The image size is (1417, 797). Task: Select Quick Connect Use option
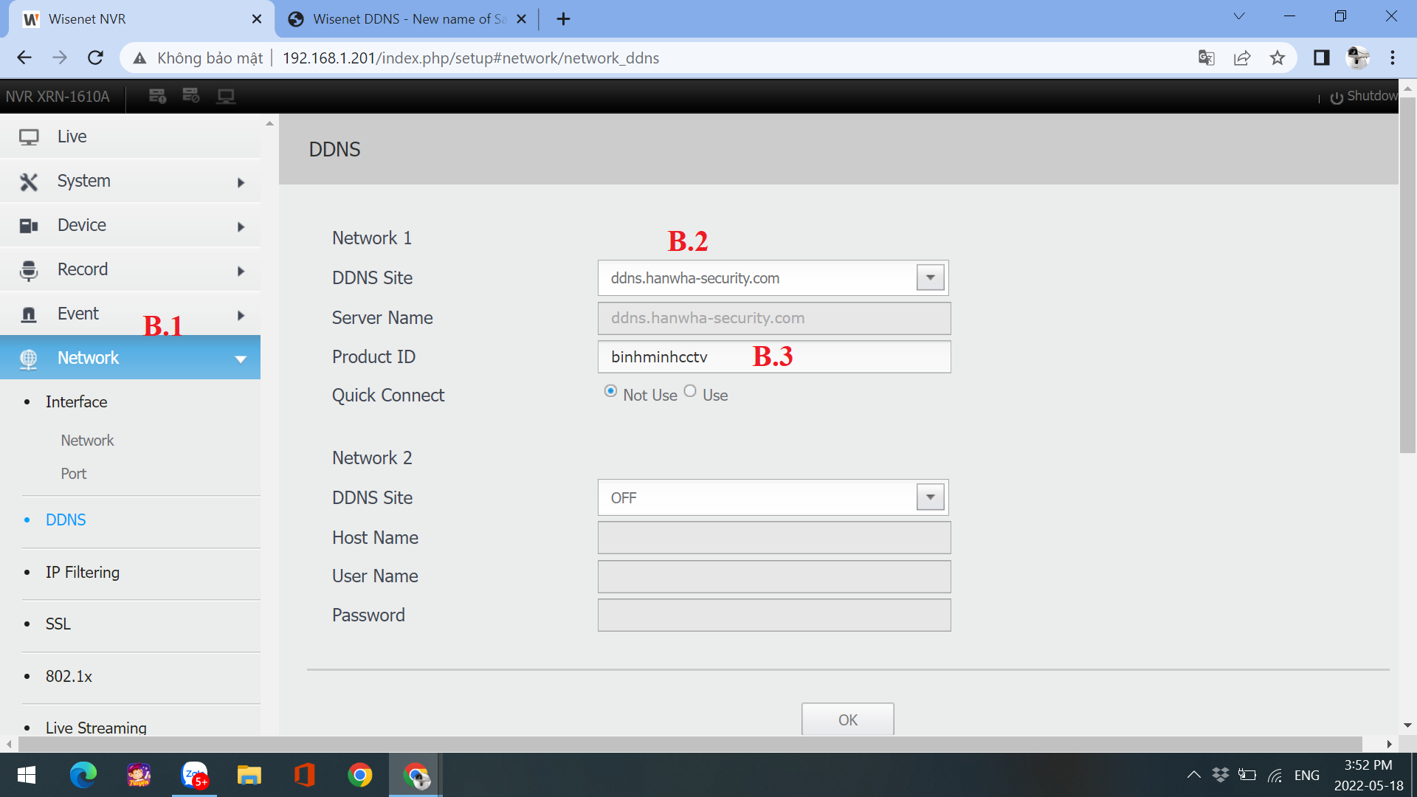click(689, 391)
